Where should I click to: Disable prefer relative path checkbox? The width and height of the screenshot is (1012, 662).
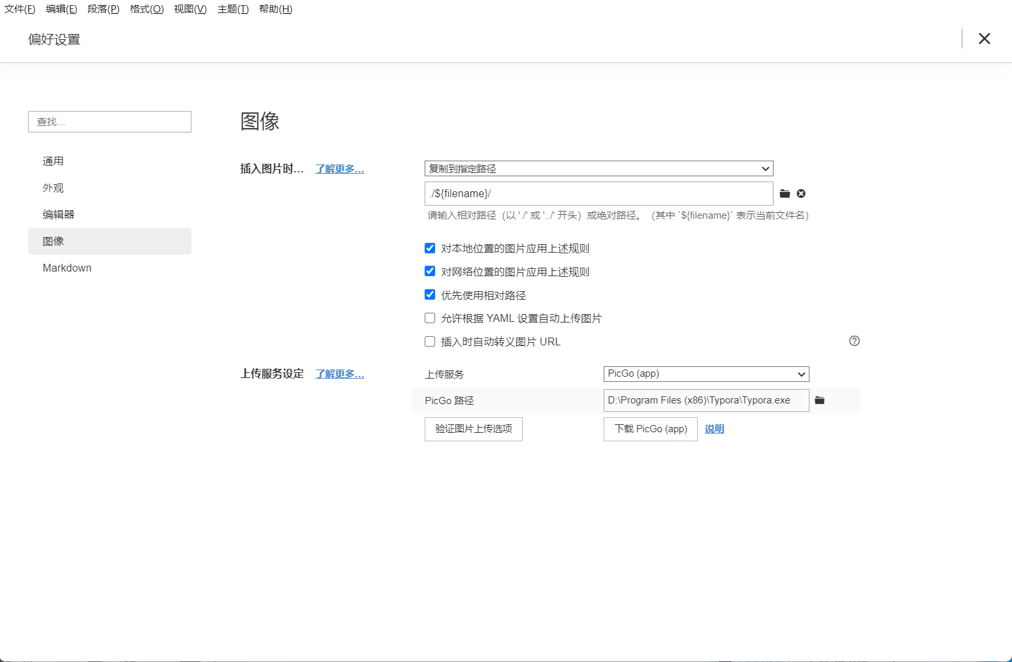(x=430, y=295)
